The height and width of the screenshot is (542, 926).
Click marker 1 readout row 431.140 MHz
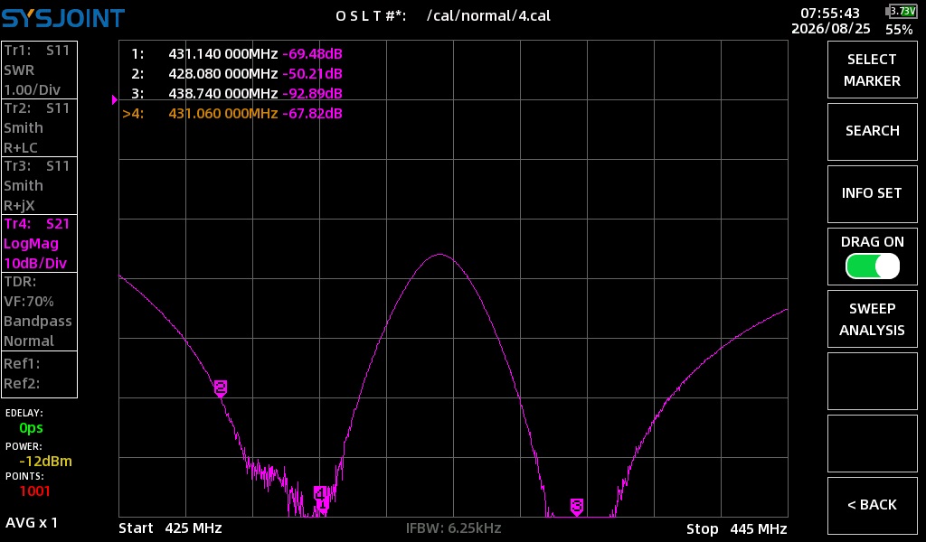click(x=237, y=53)
